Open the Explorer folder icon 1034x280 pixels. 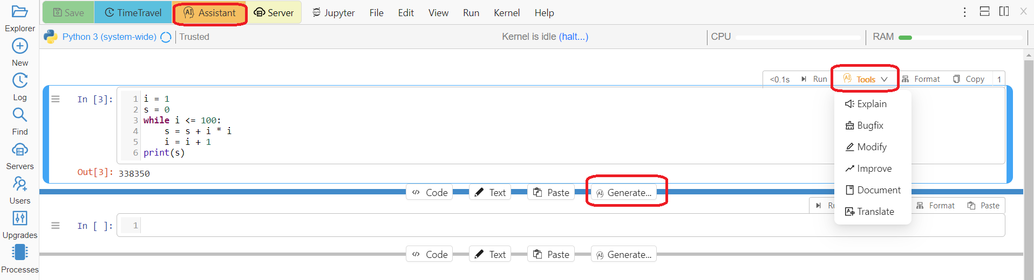20,12
